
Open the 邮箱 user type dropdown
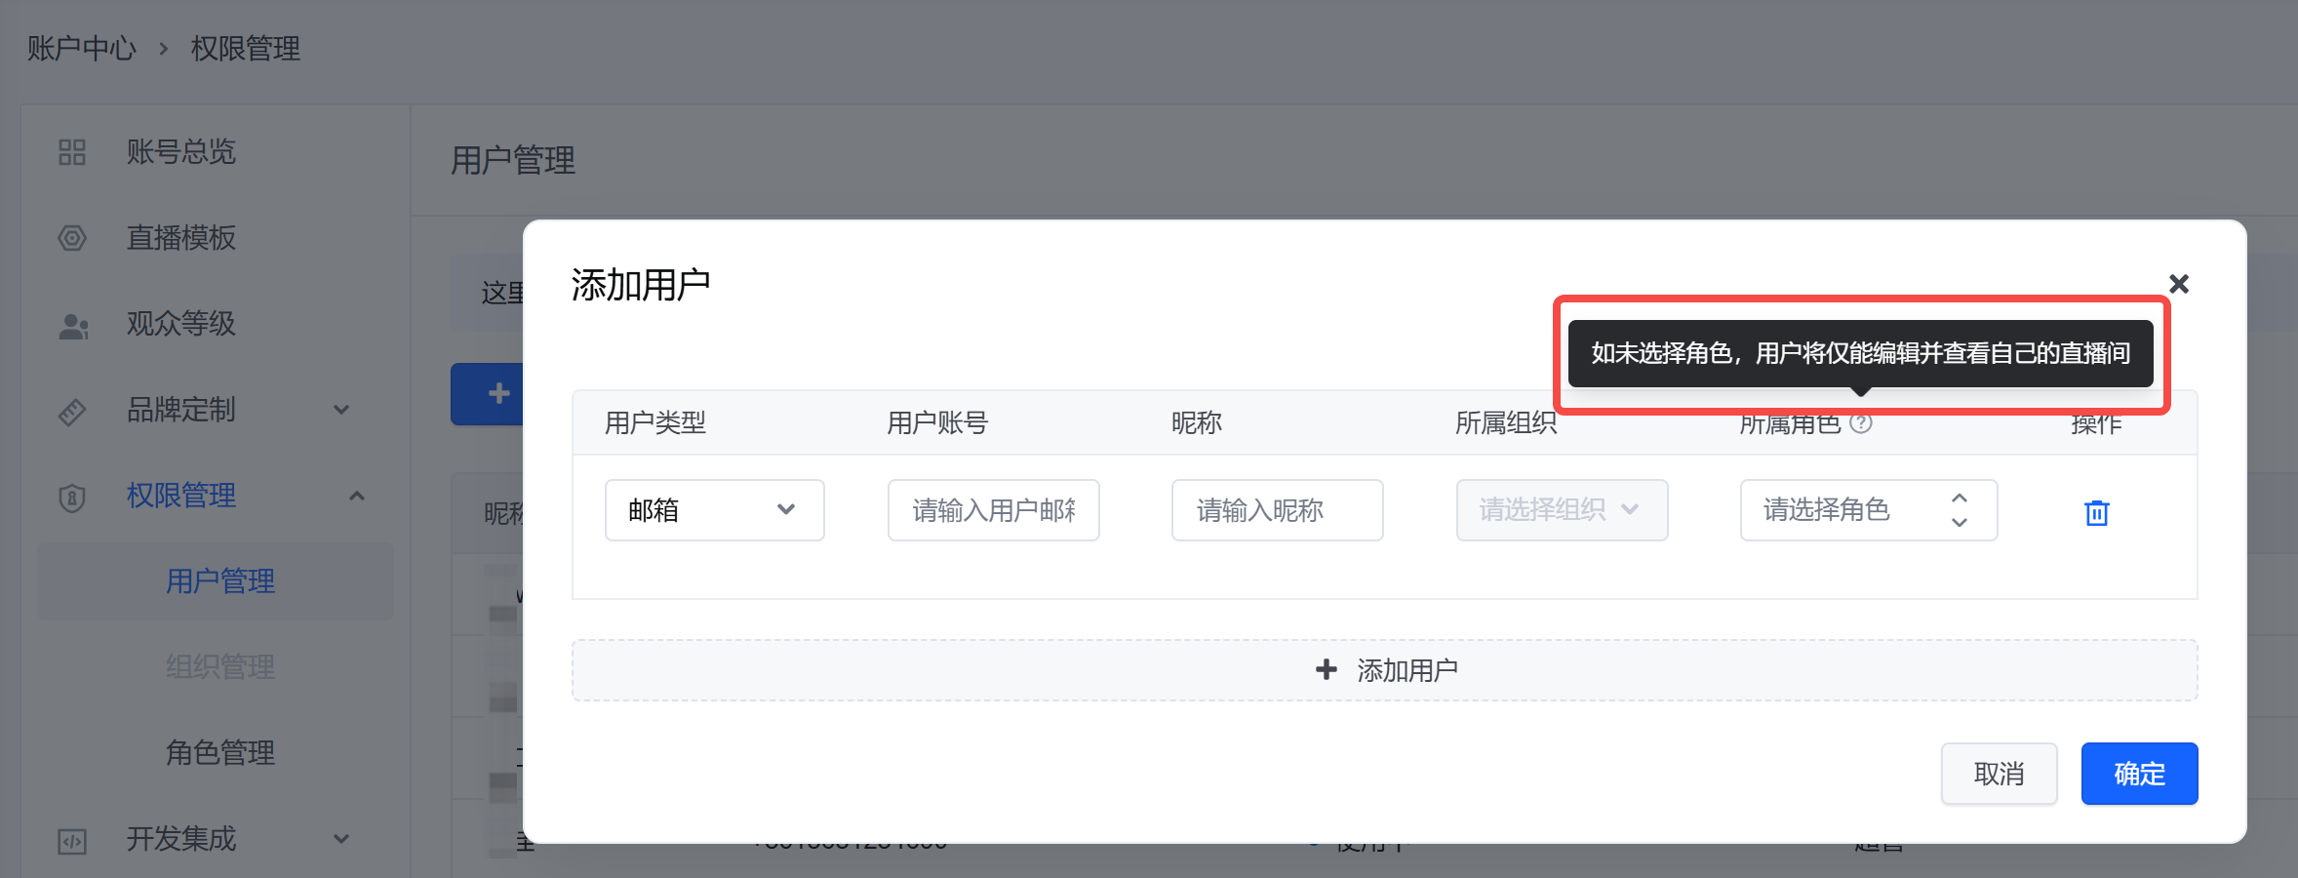point(715,510)
